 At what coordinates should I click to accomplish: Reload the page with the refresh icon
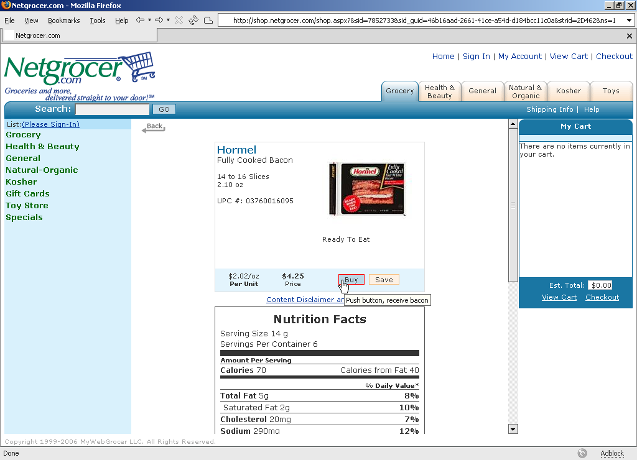(x=193, y=21)
